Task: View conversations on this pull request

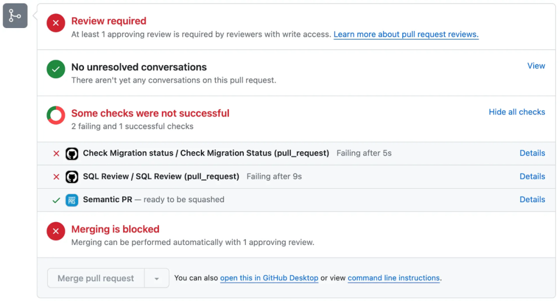Action: [536, 66]
